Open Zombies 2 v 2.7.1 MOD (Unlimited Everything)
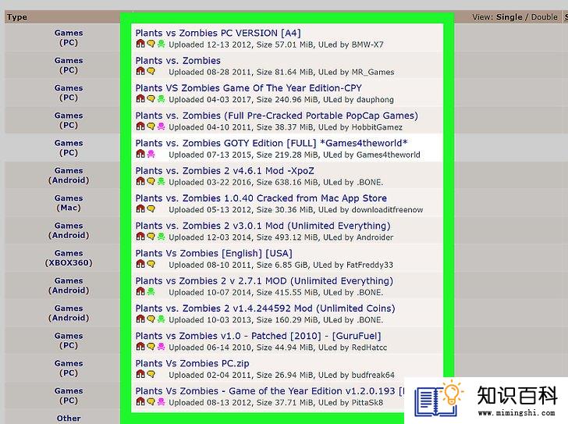This screenshot has height=424, width=568. click(264, 281)
